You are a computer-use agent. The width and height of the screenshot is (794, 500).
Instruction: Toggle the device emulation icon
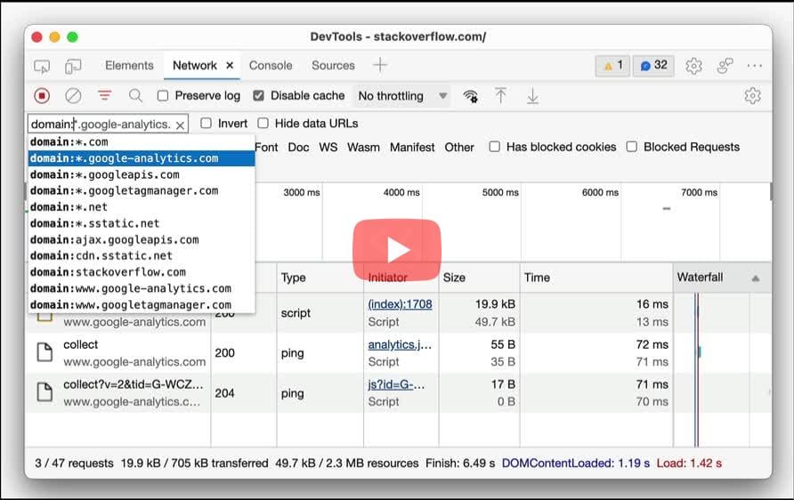point(73,67)
